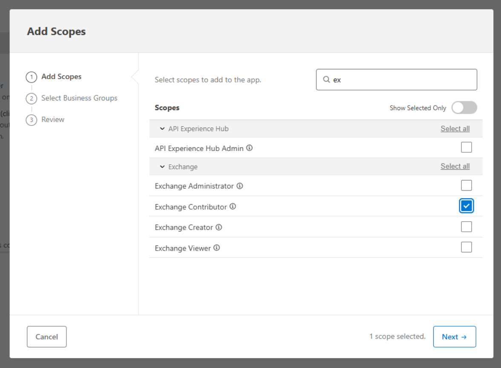View info icon beside Exchange Viewer
The height and width of the screenshot is (368, 501).
216,248
